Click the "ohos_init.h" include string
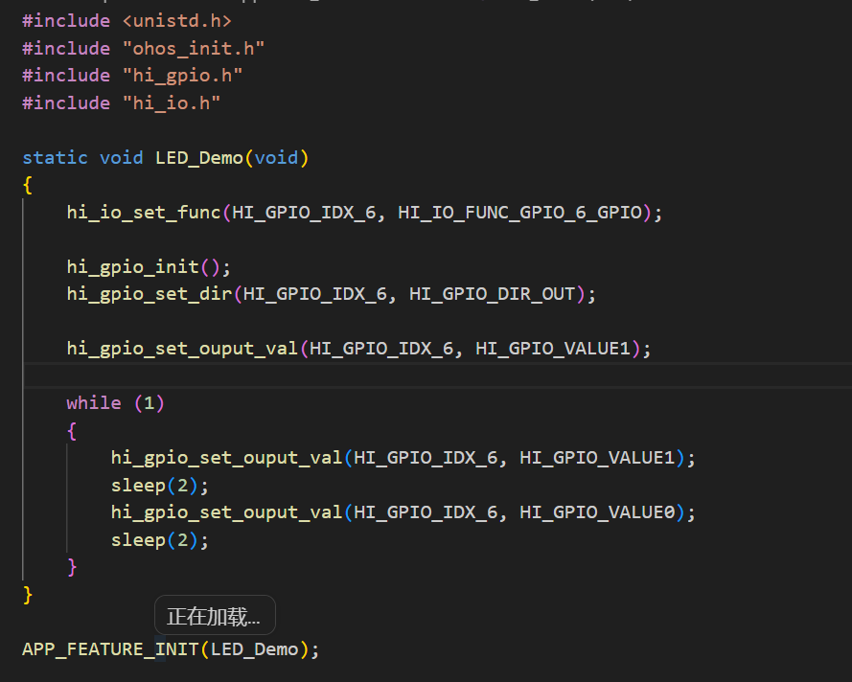Viewport: 852px width, 682px height. [194, 48]
